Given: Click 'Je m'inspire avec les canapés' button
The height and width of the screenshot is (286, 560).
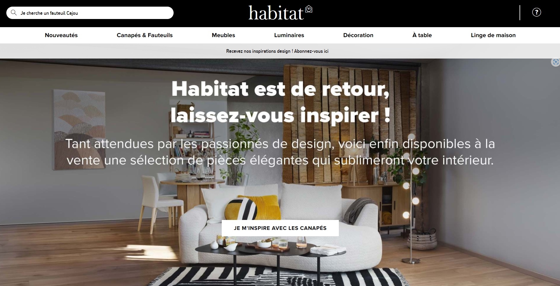Looking at the screenshot, I should tap(280, 228).
